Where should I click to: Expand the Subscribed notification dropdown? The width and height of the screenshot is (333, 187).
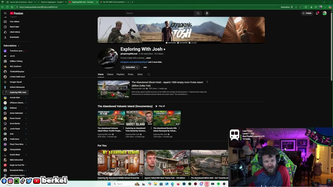[130, 67]
